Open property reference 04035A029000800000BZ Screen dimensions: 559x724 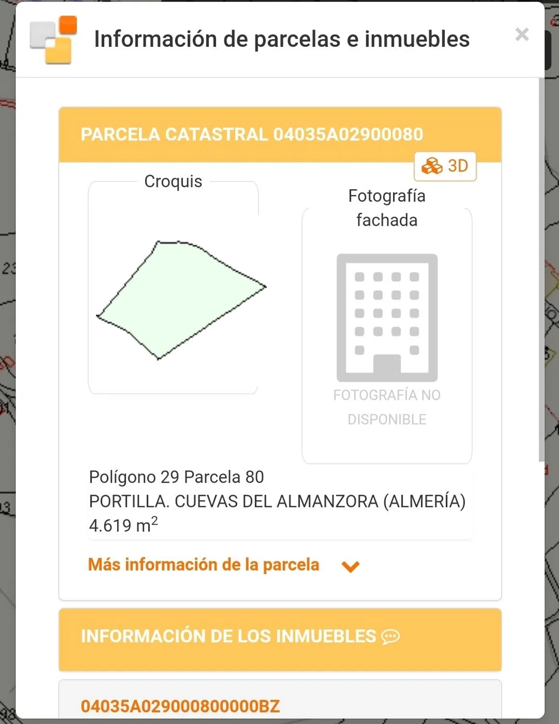click(x=180, y=706)
